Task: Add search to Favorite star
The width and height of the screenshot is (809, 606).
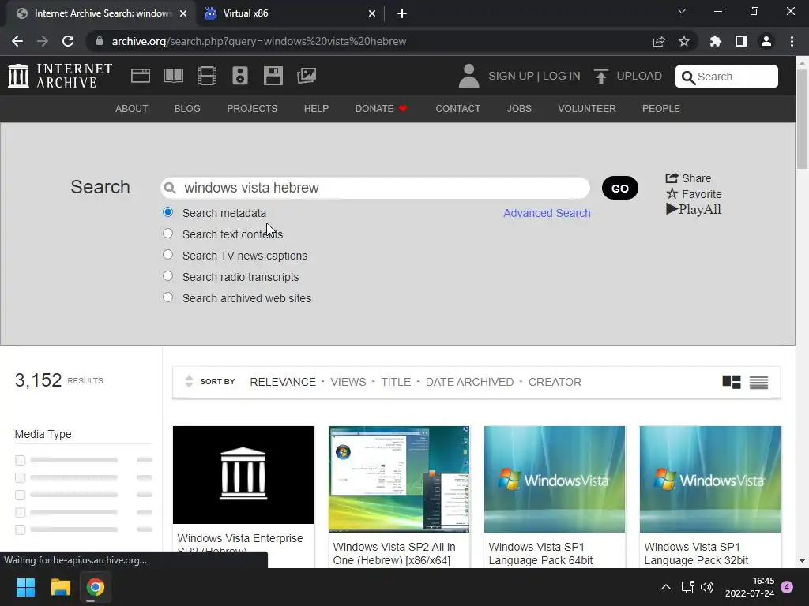Action: (x=694, y=194)
